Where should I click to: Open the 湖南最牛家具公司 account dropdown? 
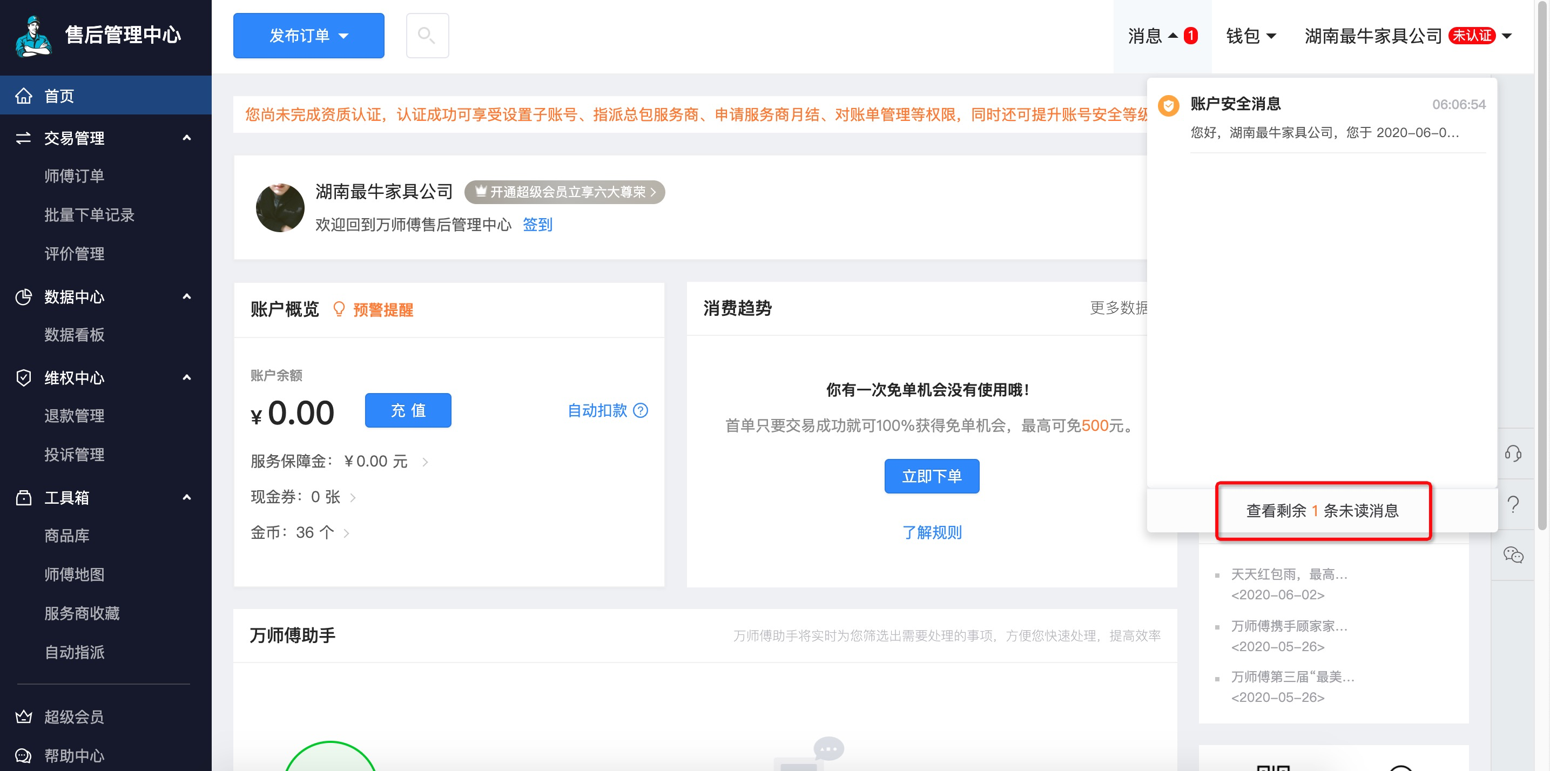1407,36
